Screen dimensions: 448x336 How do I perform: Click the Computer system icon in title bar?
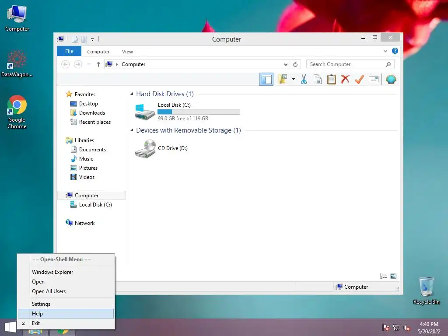tap(60, 39)
